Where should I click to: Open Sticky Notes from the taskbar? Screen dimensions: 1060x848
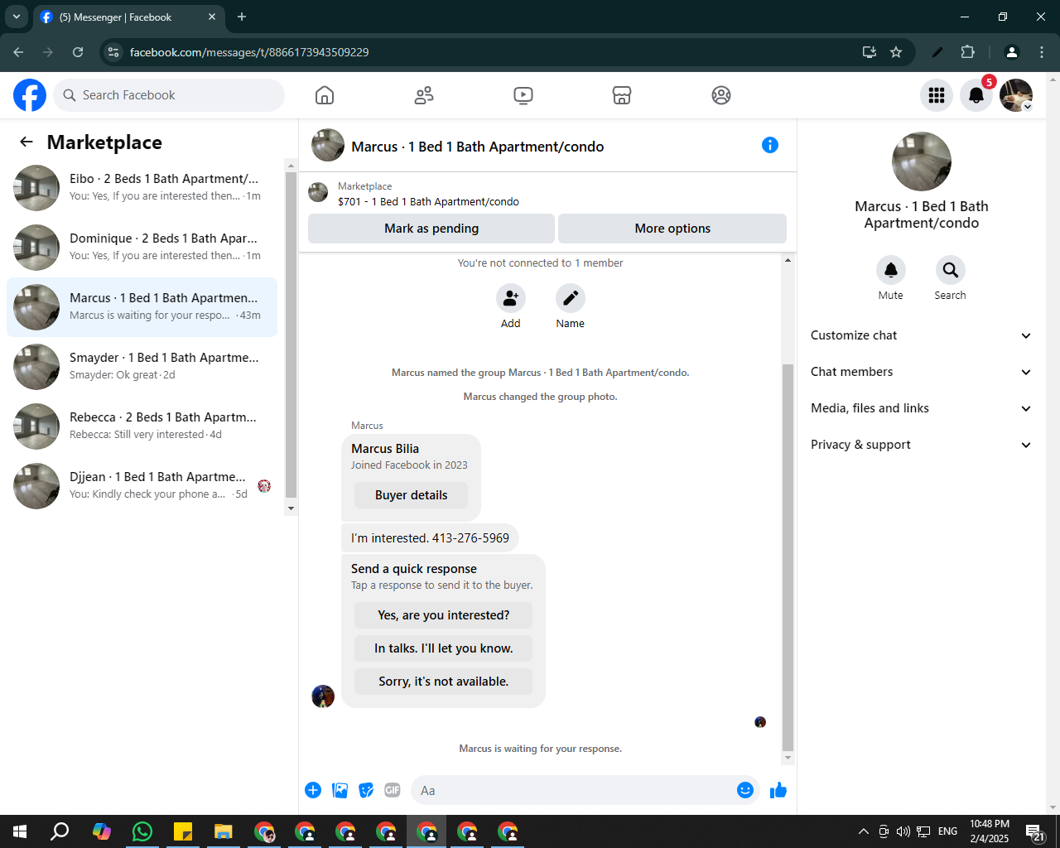[183, 831]
